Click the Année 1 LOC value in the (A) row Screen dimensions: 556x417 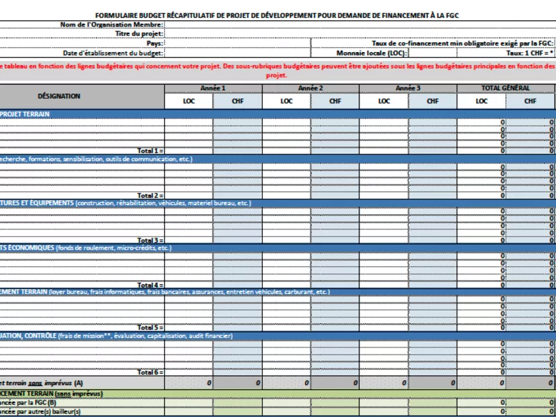[x=188, y=383]
